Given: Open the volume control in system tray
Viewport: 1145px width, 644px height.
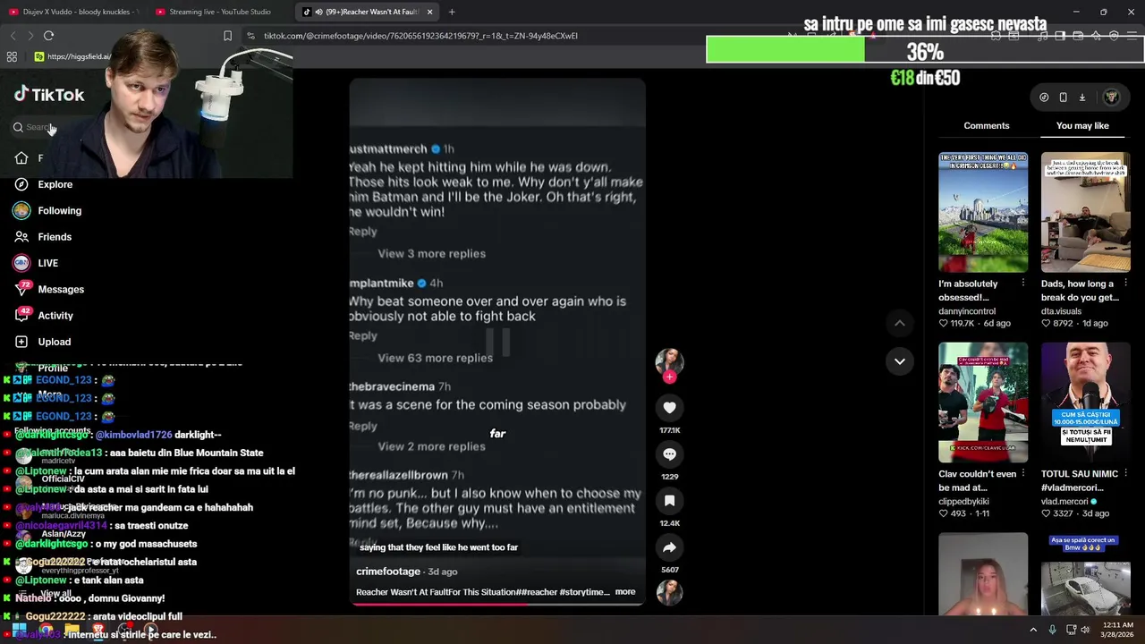Looking at the screenshot, I should click(x=1085, y=630).
